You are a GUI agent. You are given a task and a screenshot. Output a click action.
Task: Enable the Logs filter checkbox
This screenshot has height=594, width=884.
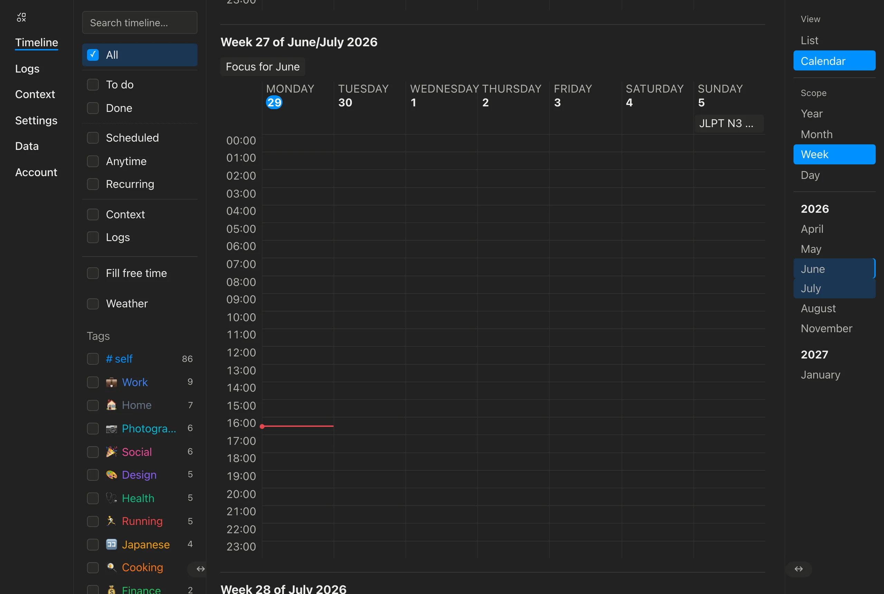[93, 237]
